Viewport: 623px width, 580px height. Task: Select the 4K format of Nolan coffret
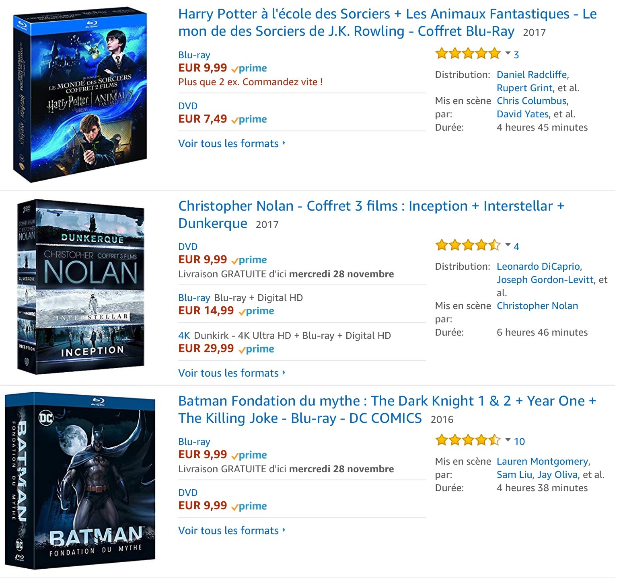point(184,336)
